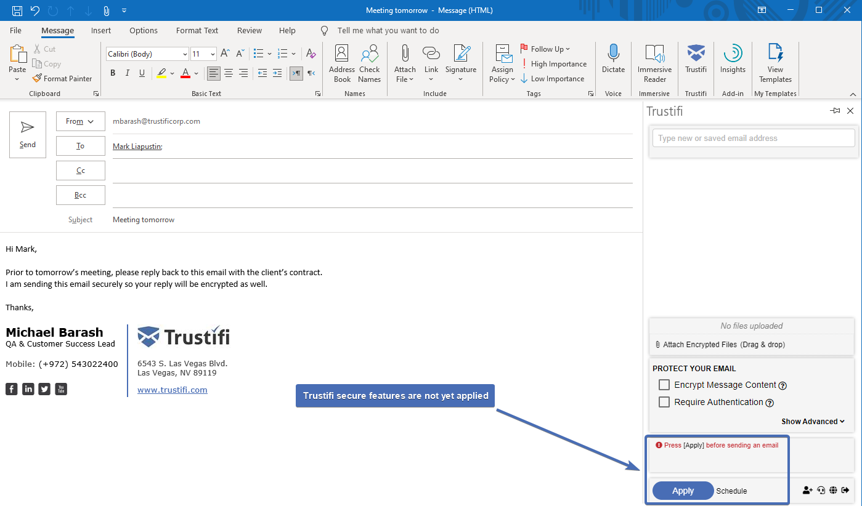
Task: Open the www.trustifi.com link in the signature
Action: 173,390
